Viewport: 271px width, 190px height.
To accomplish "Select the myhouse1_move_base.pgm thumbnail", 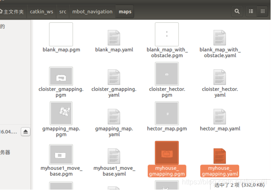I will 61,154.
